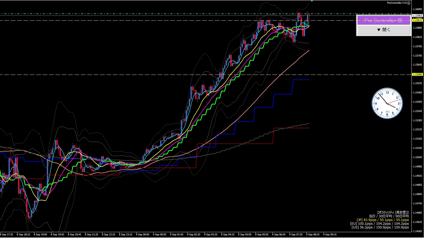Click the 1.15705 price scale value
424x238 pixels.
(x=417, y=56)
